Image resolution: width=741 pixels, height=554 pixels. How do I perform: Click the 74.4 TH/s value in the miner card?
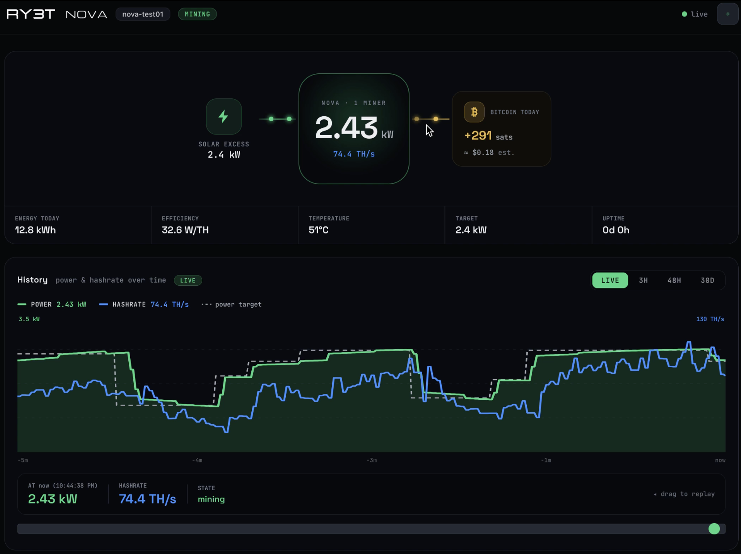click(354, 154)
